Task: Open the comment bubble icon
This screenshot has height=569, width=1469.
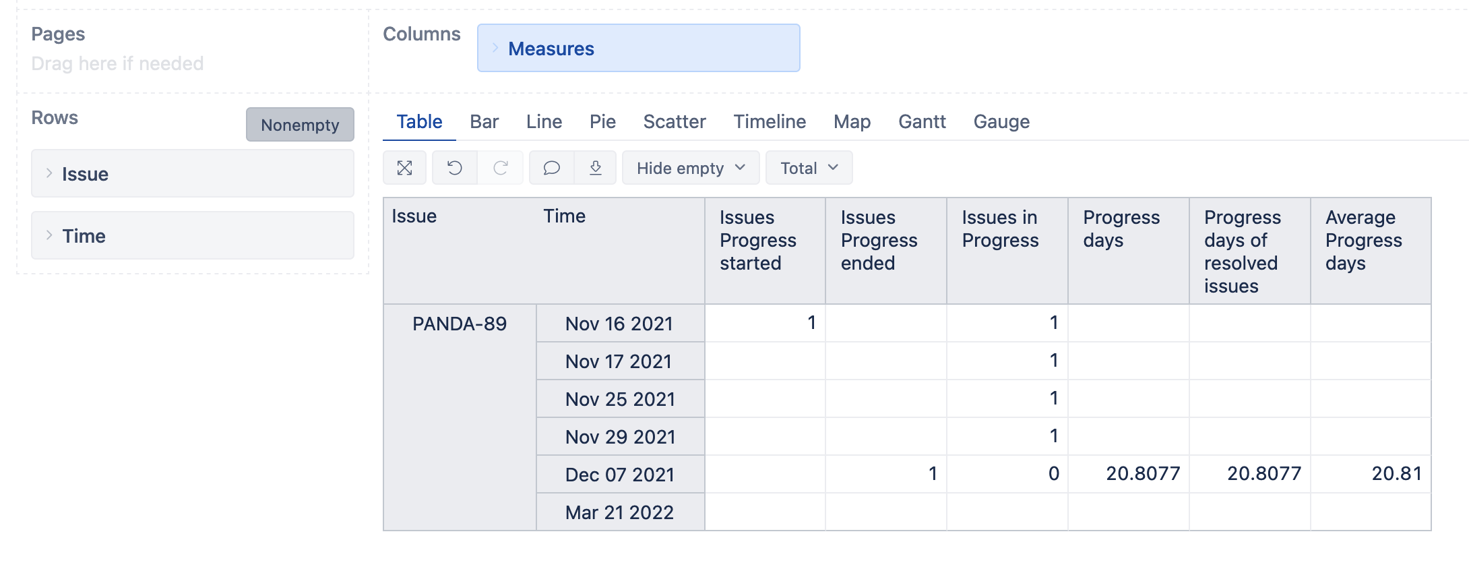Action: [552, 168]
